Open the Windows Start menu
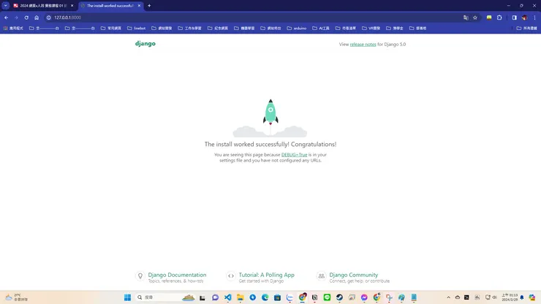Screen dimensions: 541x304 click(127, 297)
